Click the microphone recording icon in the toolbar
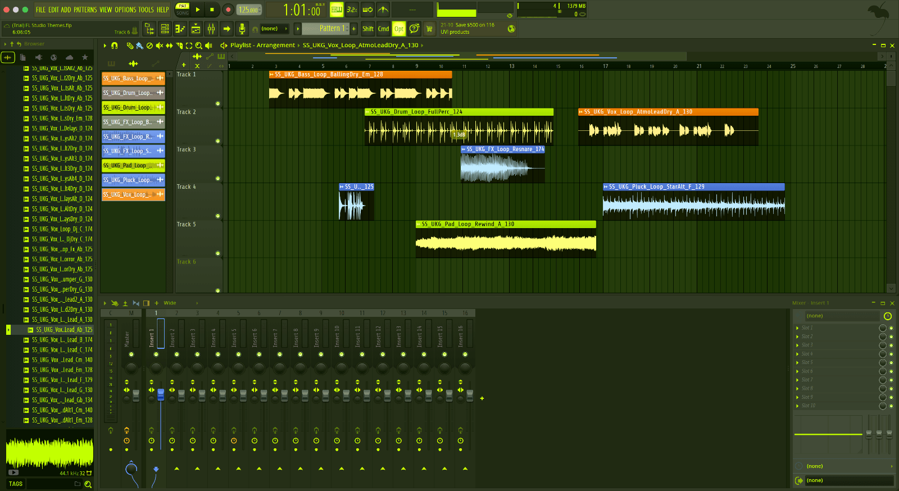 [242, 29]
